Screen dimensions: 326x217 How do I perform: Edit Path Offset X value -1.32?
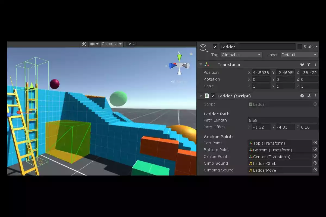[x=261, y=127]
